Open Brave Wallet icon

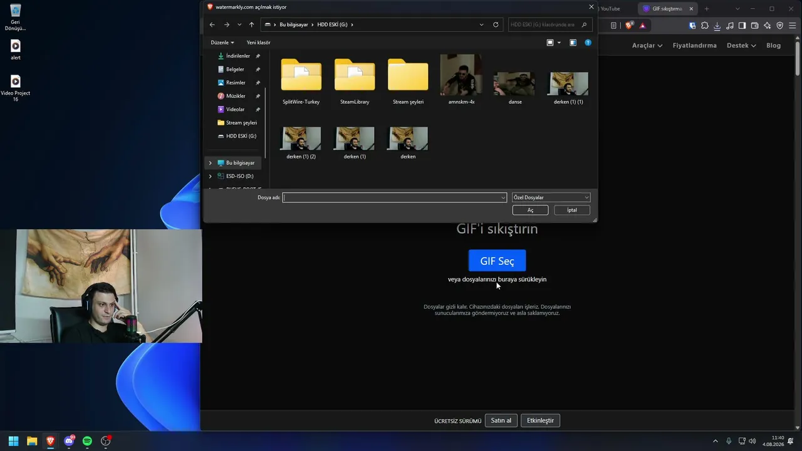(x=754, y=26)
